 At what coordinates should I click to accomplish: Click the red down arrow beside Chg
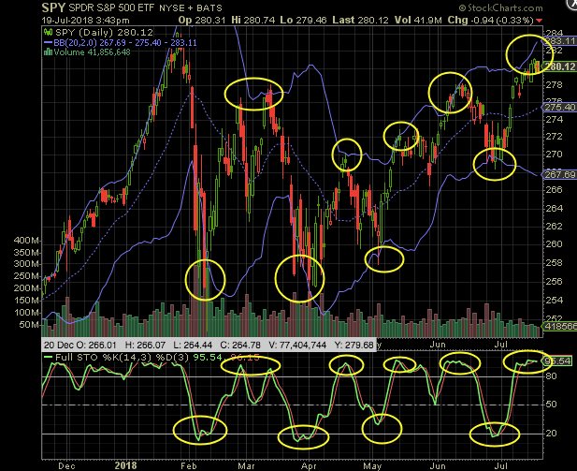(x=539, y=21)
